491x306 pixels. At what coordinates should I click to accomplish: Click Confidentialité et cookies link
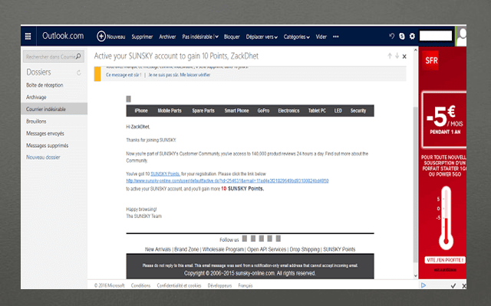pos(179,285)
